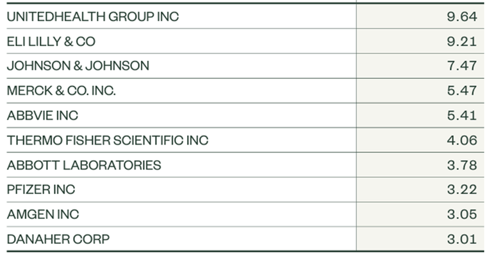Click the 9.64 weight value
492x260 pixels.
coord(462,17)
